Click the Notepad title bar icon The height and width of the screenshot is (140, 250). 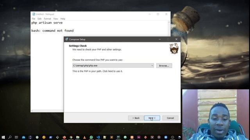[x=34, y=14]
